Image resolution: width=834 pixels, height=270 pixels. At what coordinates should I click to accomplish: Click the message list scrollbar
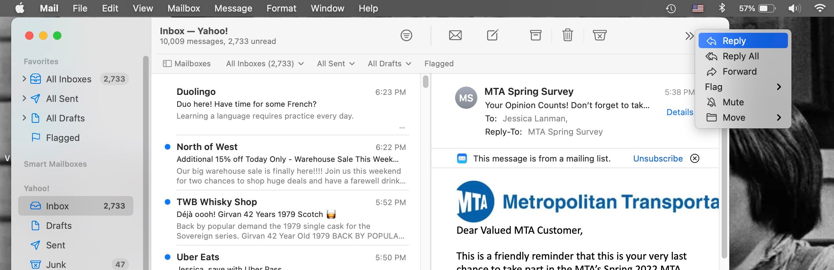coord(425,82)
